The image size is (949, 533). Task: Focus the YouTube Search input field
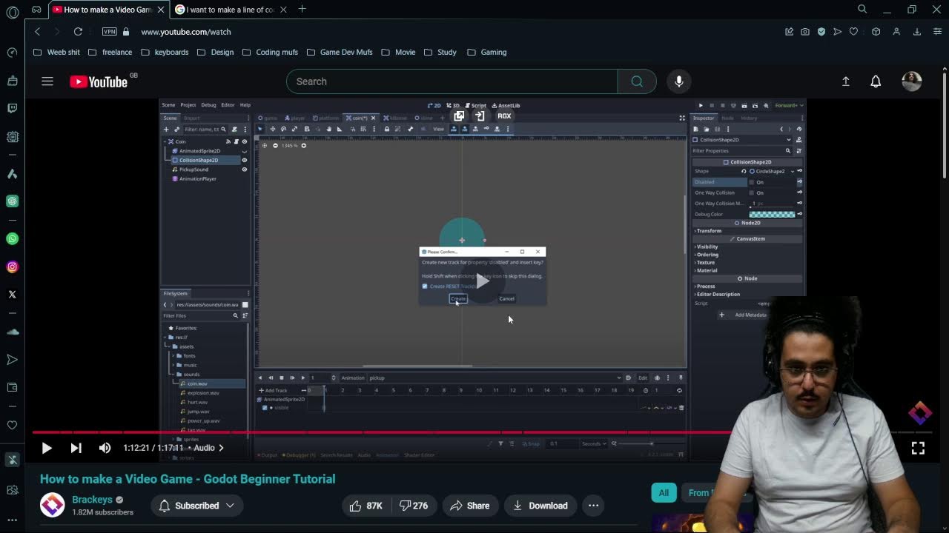coord(452,81)
